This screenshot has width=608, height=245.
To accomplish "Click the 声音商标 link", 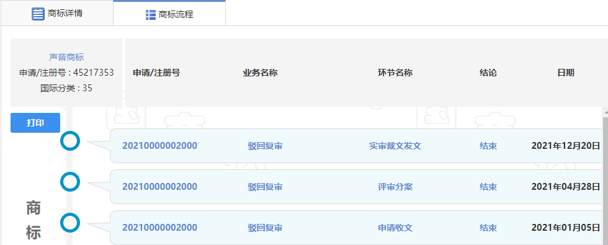I will (x=66, y=57).
